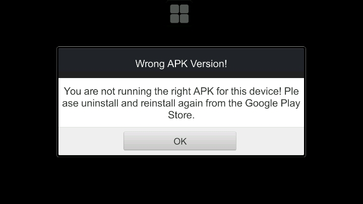Screen dimensions: 363x204
Task: Click "device!" in the message body
Action: click(266, 91)
